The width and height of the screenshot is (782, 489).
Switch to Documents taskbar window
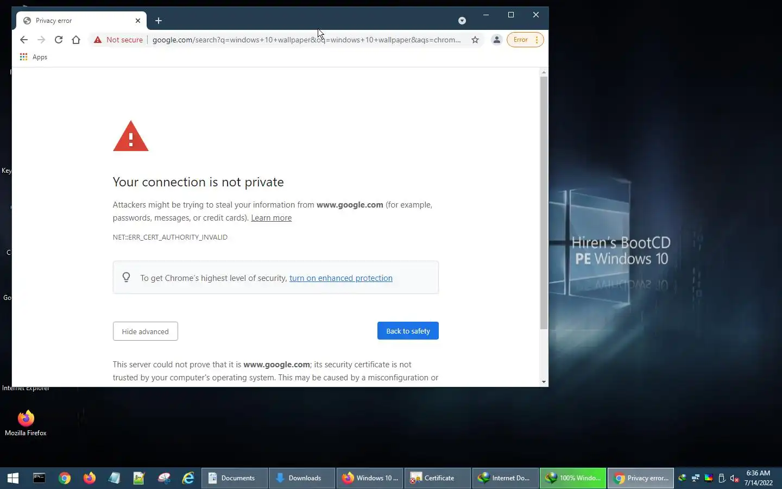[x=235, y=478]
